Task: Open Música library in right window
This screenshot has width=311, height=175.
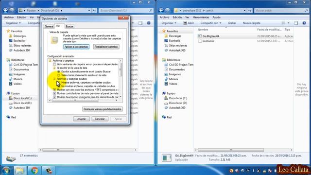Action: tap(173, 79)
